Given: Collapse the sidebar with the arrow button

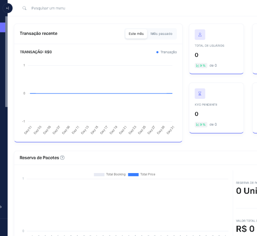Looking at the screenshot, I should pos(7,8).
